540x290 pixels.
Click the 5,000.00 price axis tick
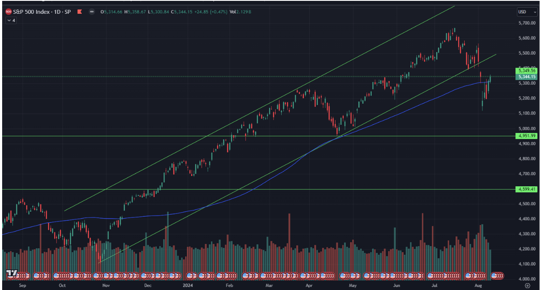527,128
